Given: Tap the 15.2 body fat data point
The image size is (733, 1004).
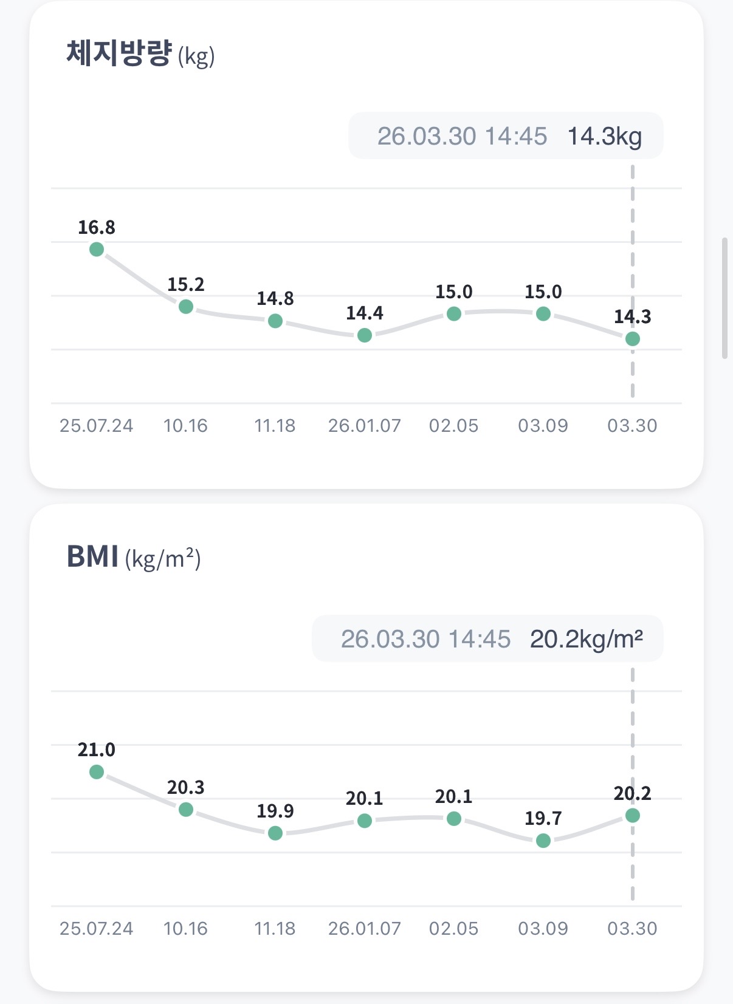Looking at the screenshot, I should pos(186,307).
